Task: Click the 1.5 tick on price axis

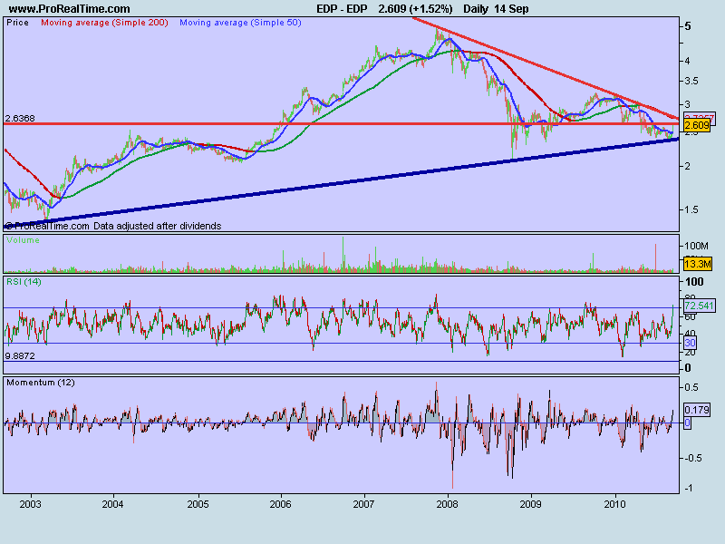Action: tap(691, 209)
